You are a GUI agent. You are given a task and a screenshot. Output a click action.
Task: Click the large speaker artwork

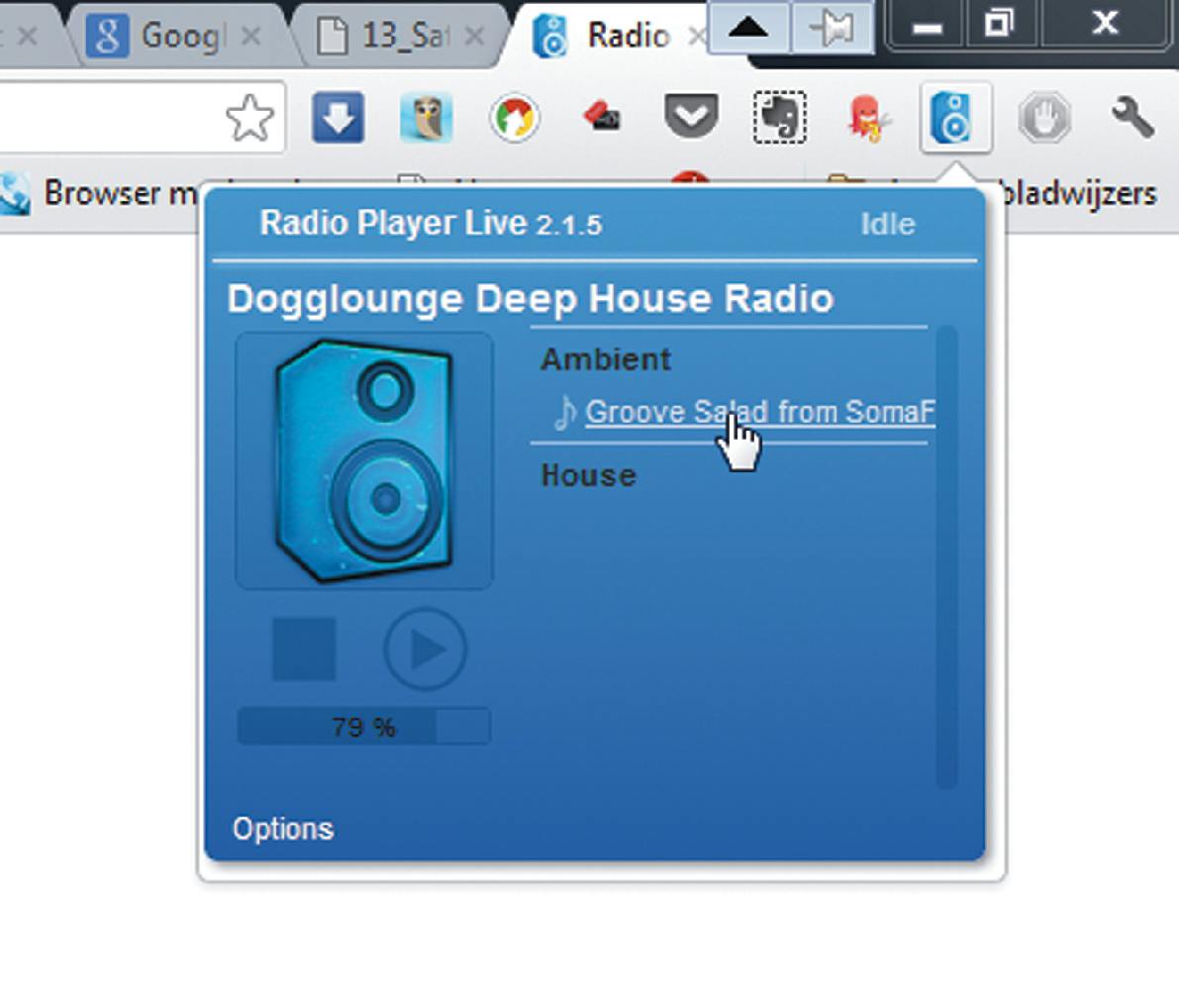point(364,460)
